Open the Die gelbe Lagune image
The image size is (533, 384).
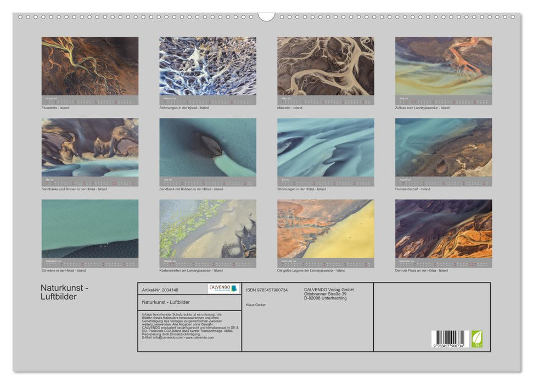pyautogui.click(x=326, y=229)
